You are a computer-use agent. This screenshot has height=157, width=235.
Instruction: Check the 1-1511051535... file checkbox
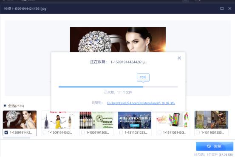coord(198,132)
